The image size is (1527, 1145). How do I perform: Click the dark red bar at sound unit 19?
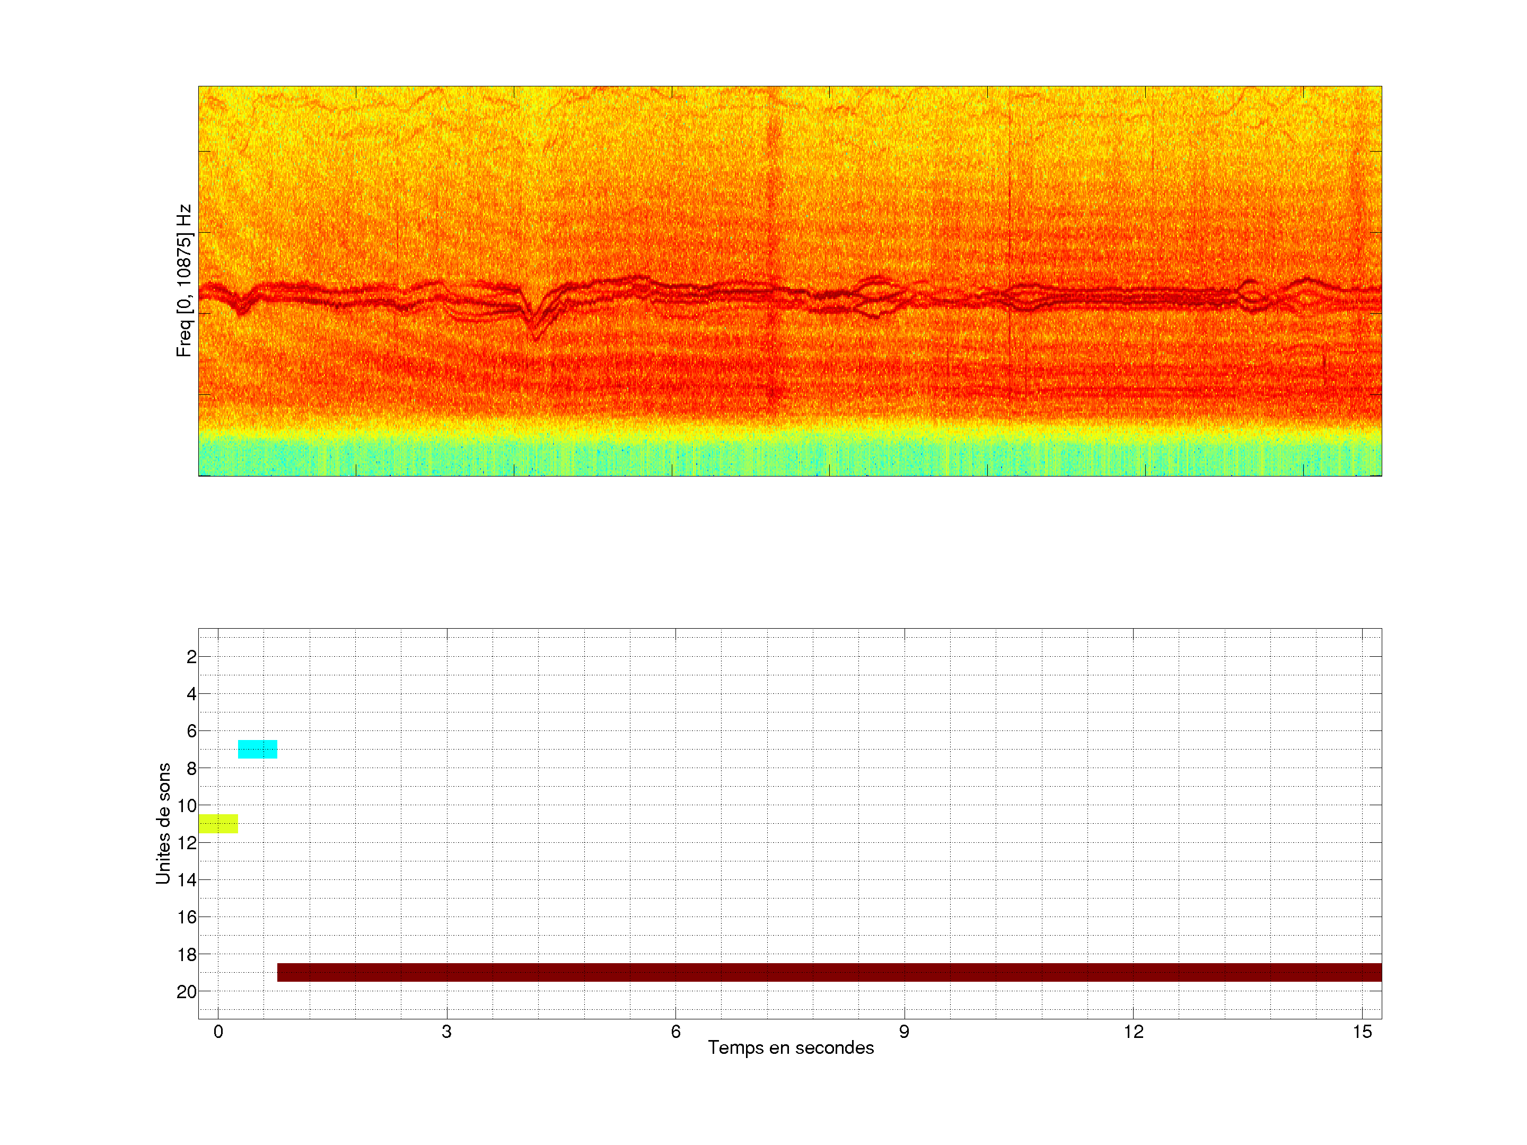tap(828, 972)
